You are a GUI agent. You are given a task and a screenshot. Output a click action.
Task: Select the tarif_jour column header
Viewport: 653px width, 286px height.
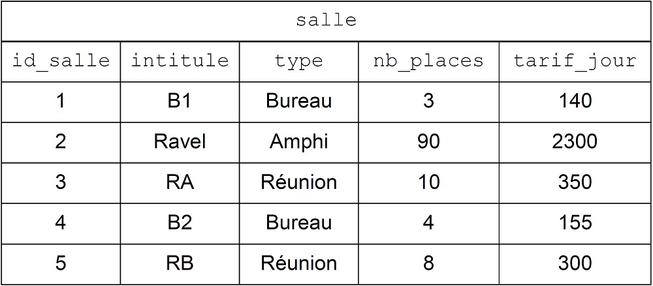click(x=575, y=61)
